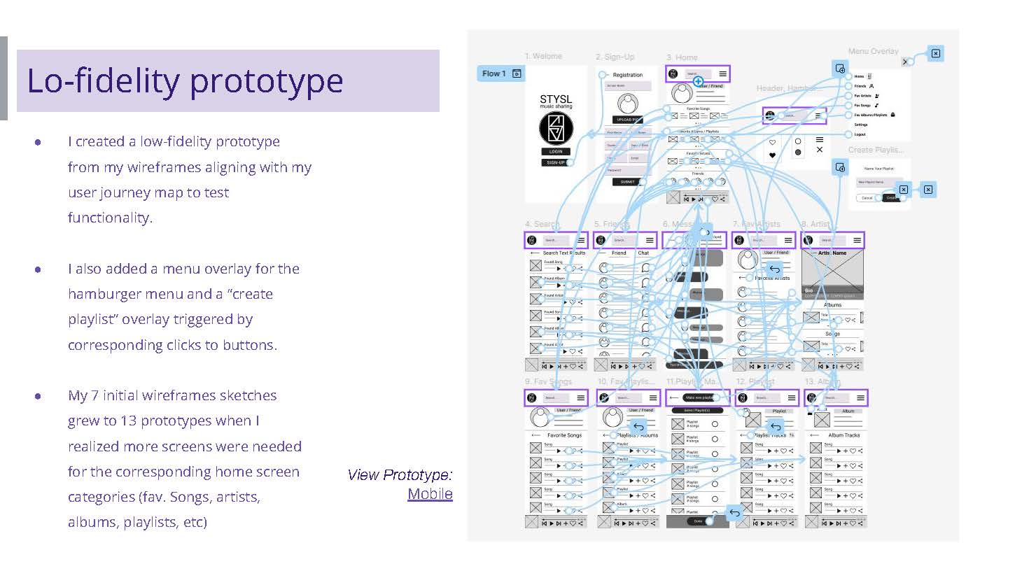This screenshot has width=1015, height=571.
Task: Click SIGN-UP button on Welcome screen
Action: [x=555, y=162]
